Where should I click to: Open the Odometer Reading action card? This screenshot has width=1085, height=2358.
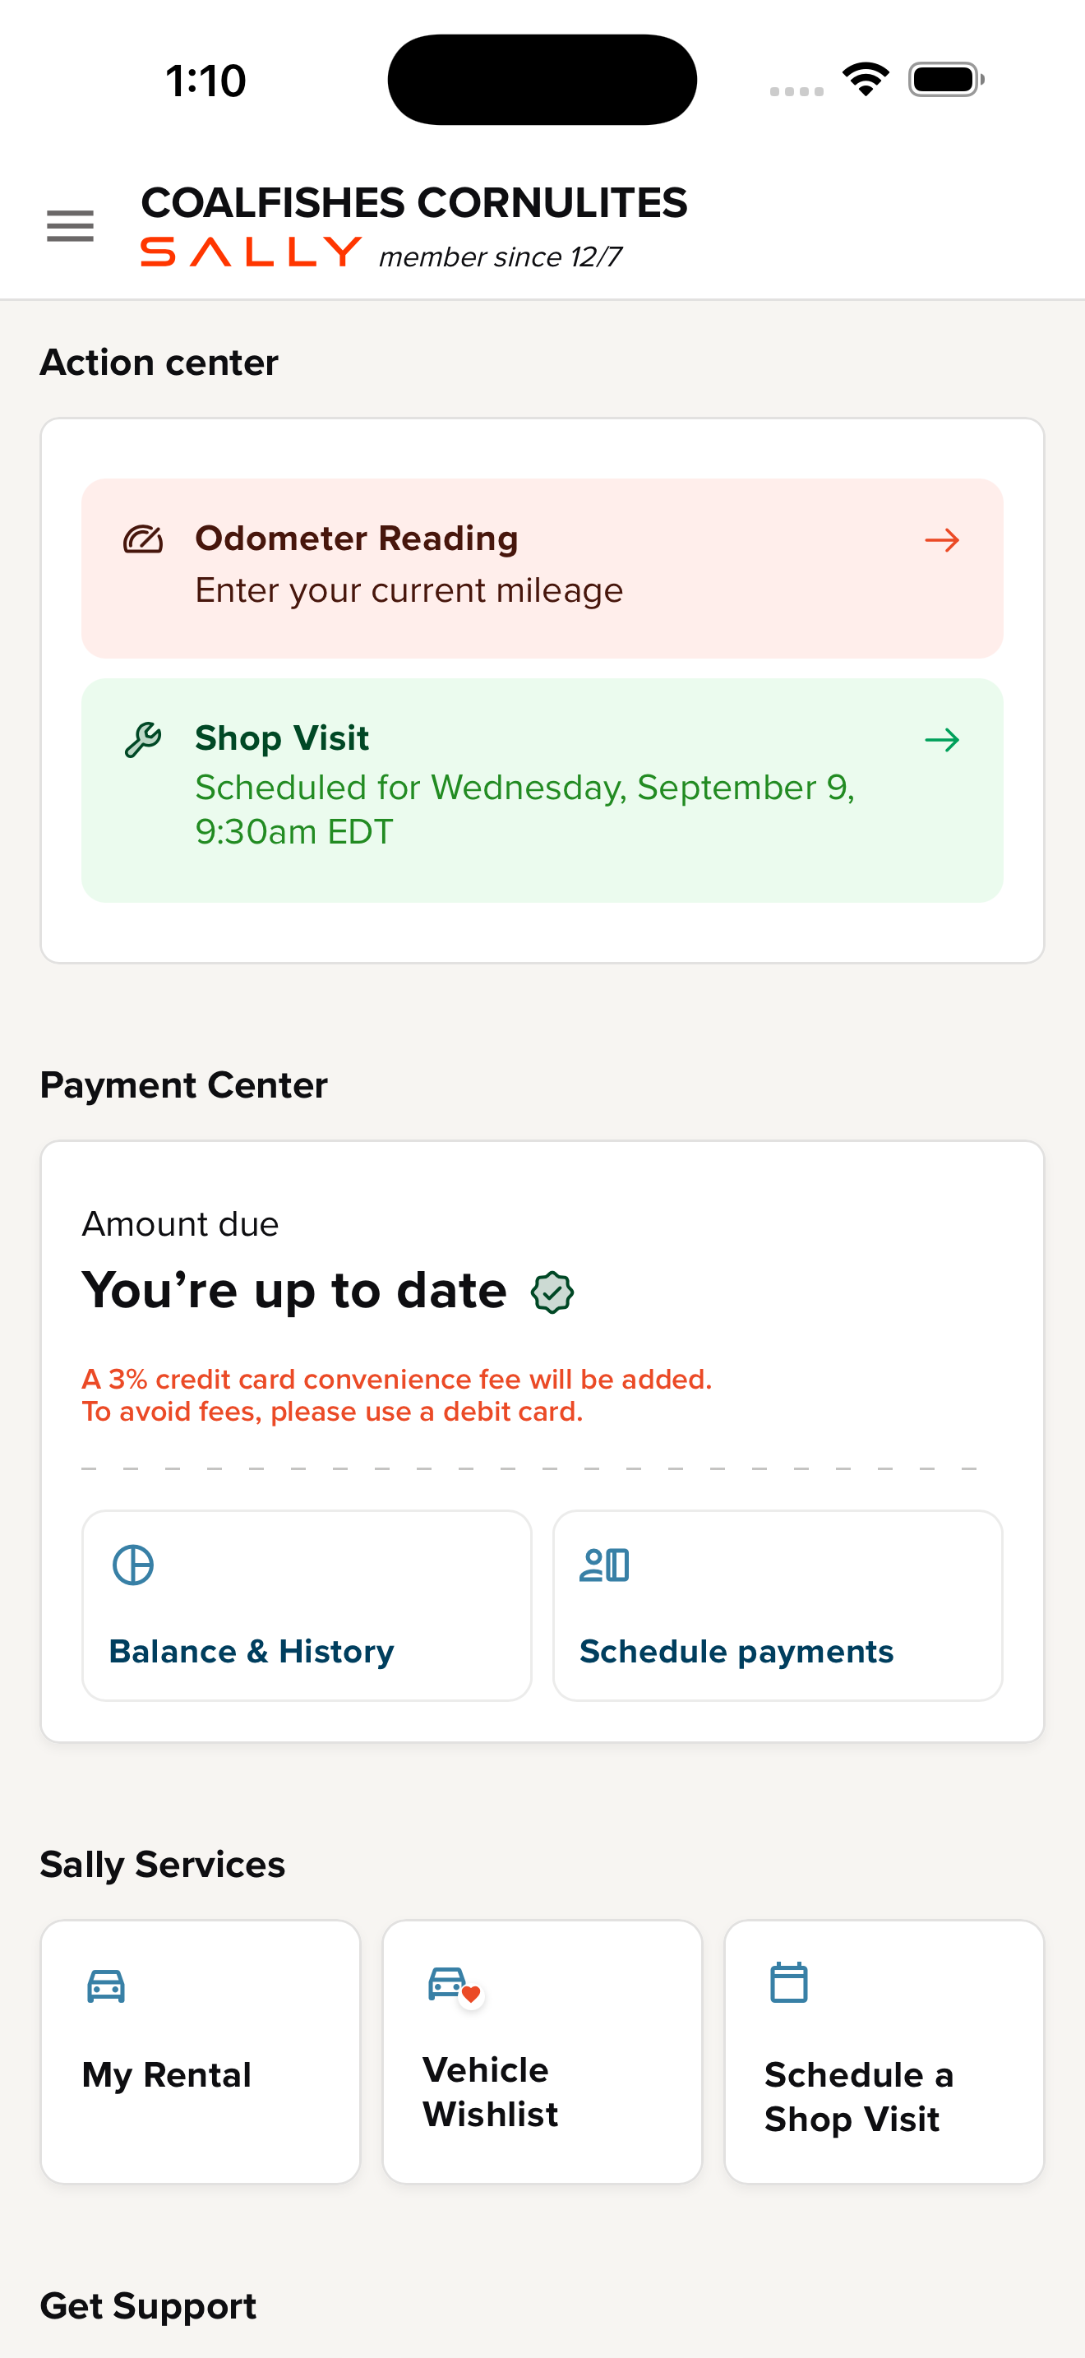[542, 567]
